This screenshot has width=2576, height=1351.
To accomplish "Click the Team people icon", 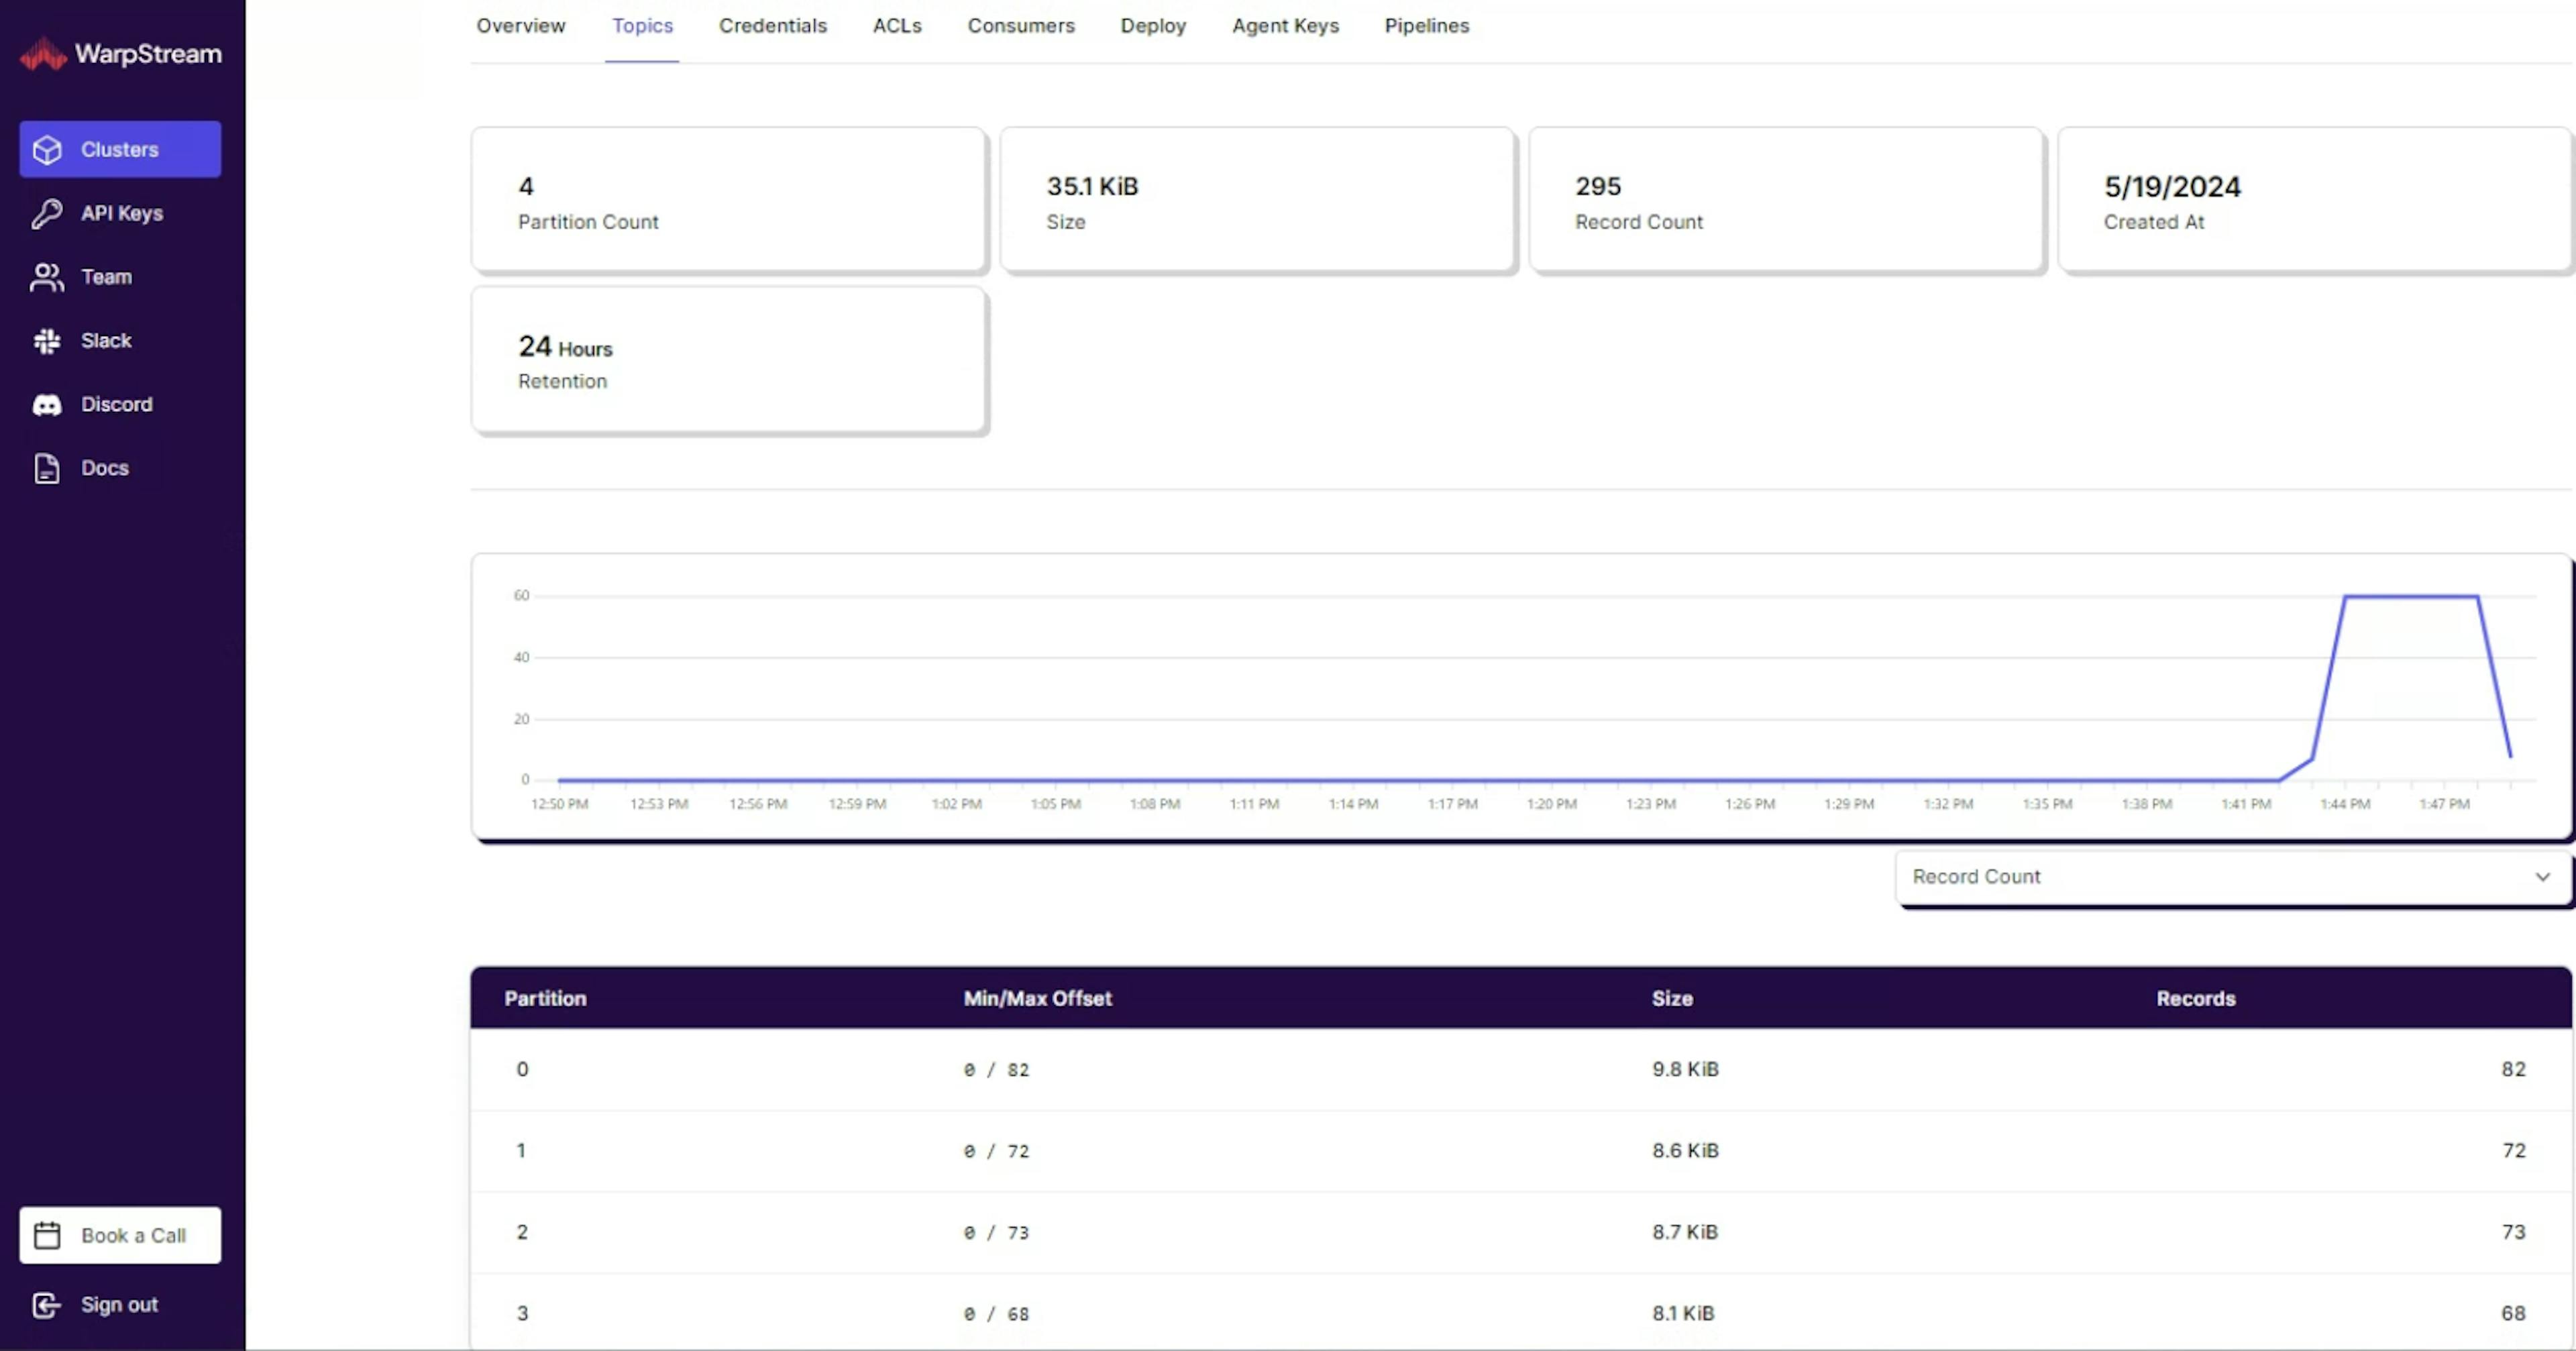I will (47, 277).
